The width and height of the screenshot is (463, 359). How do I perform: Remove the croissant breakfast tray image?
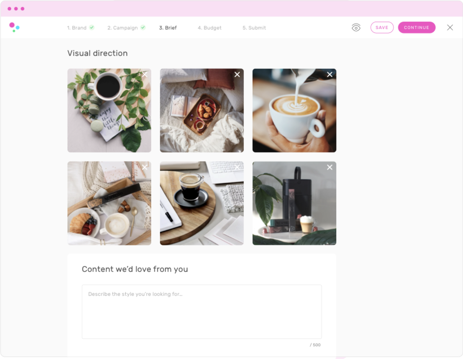tap(145, 167)
